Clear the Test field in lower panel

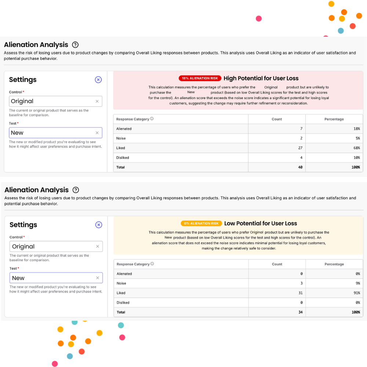pos(98,278)
